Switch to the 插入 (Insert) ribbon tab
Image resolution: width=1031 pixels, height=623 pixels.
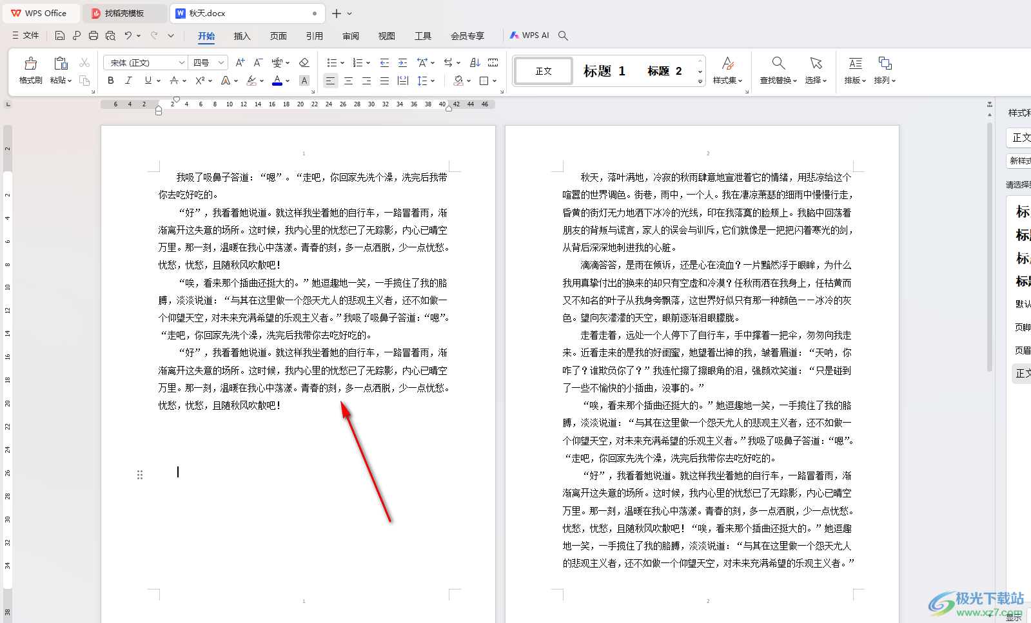tap(242, 36)
